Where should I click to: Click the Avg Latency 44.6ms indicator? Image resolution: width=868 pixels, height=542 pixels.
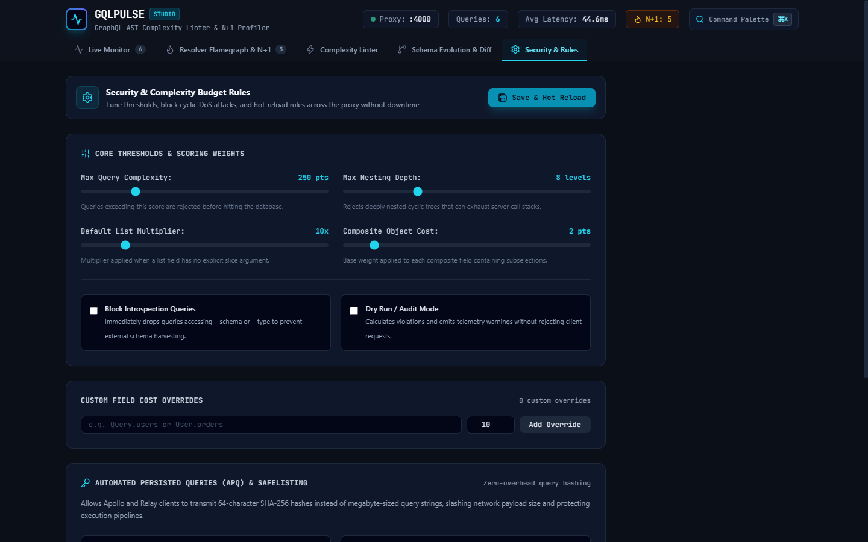point(567,19)
